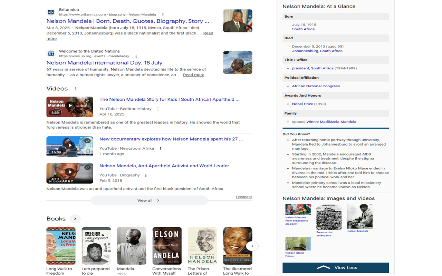The image size is (442, 276).
Task: Open more options for UN result
Action: (x=136, y=56)
